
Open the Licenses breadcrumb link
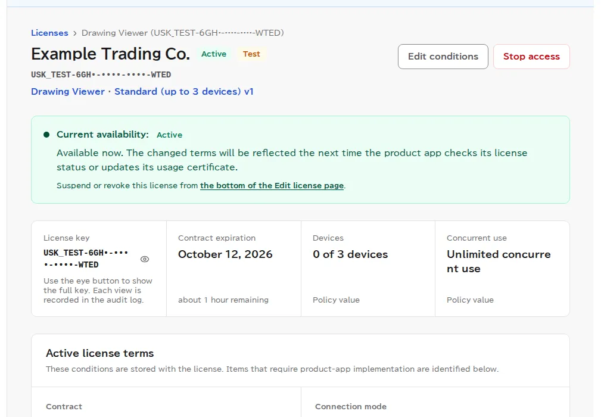(x=49, y=33)
